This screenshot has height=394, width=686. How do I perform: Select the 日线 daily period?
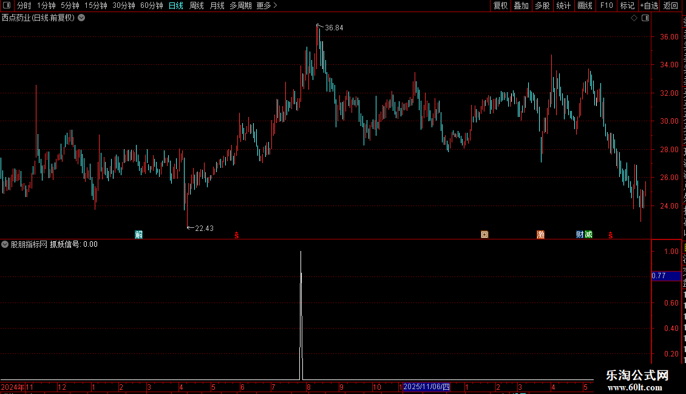click(176, 5)
